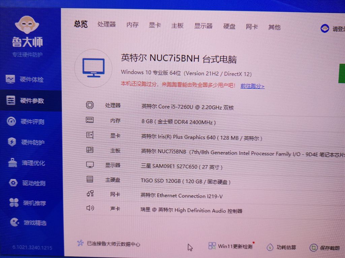
Task: Open the 游戏精选 game icon
Action: coord(15,222)
